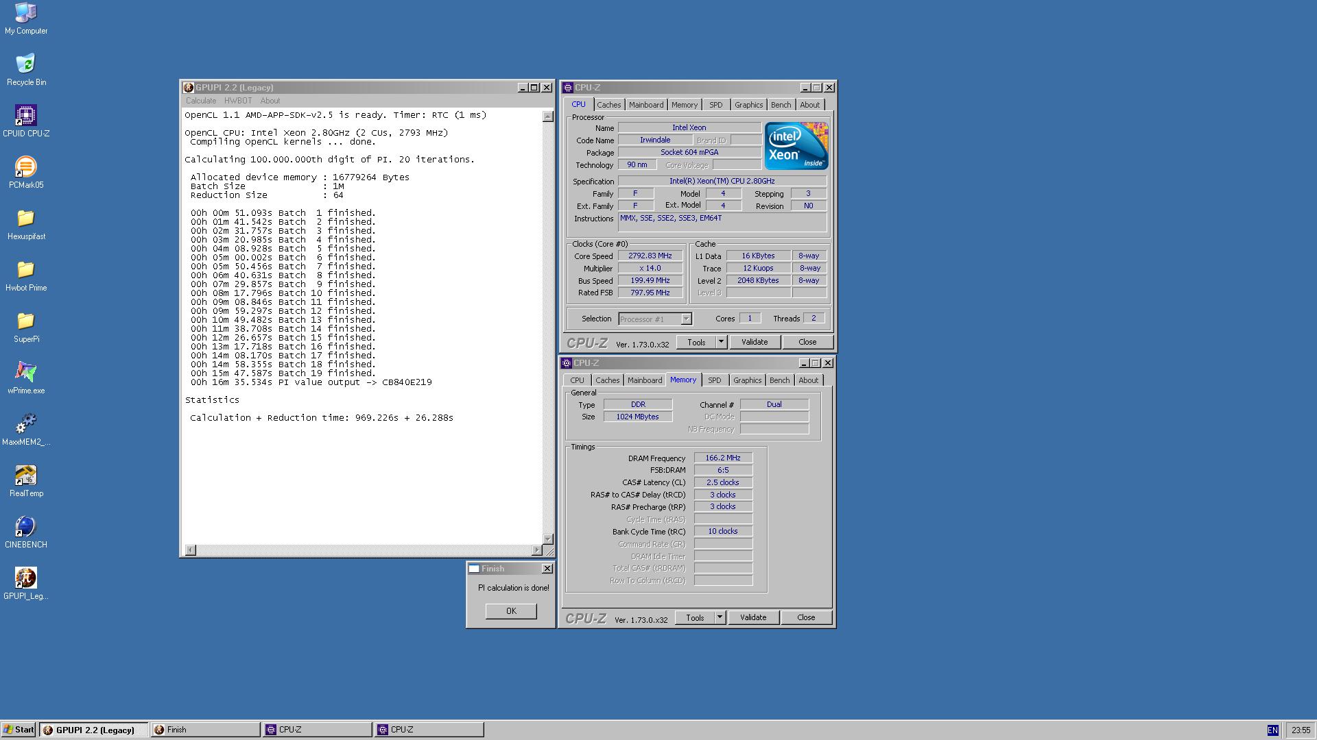Click Tools button in upper CPU-Z

tap(696, 342)
